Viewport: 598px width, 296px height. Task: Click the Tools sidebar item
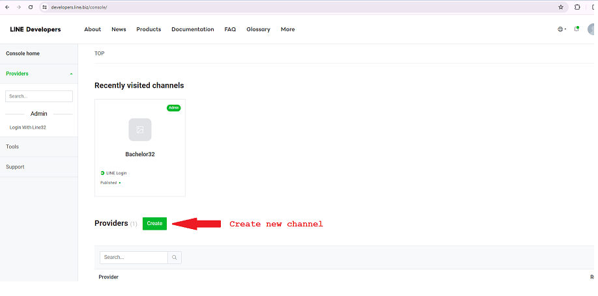point(12,147)
